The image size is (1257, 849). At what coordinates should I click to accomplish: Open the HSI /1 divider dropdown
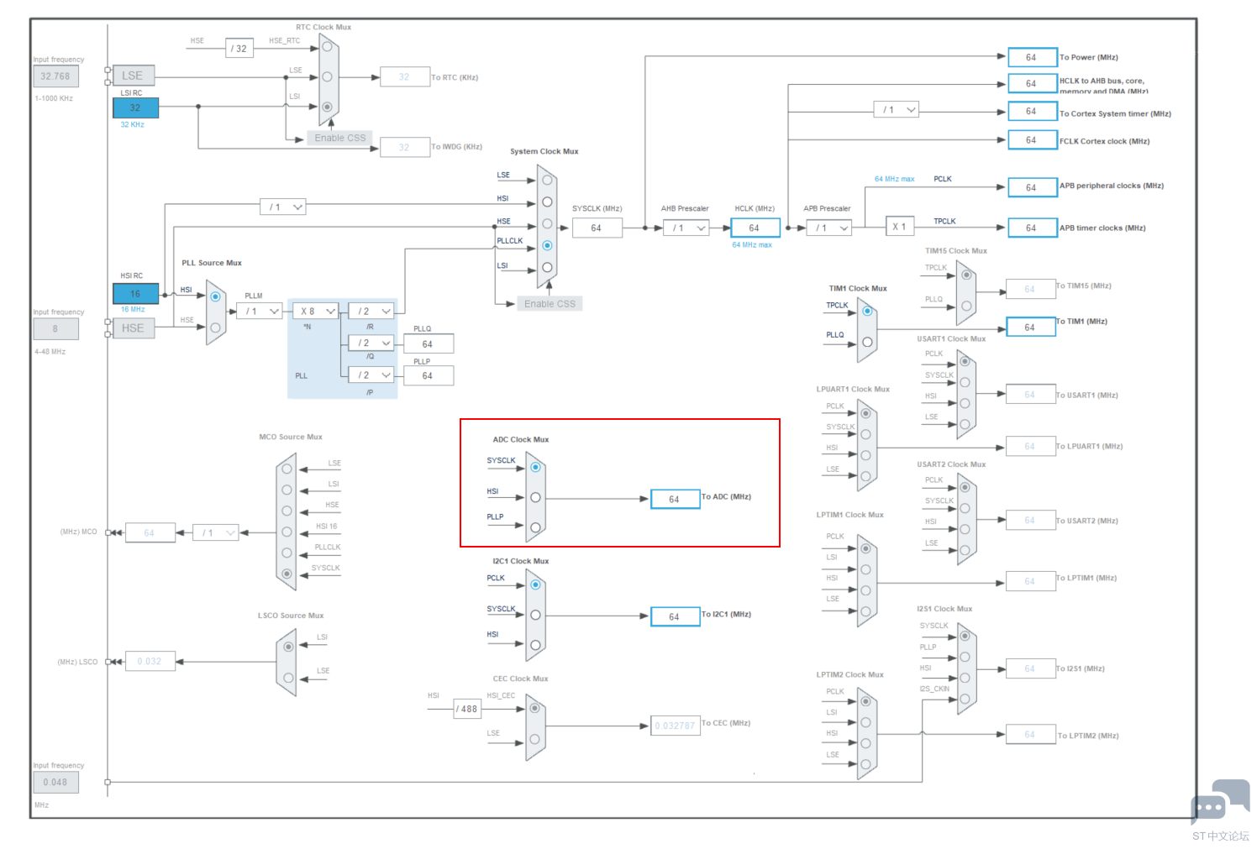pyautogui.click(x=283, y=207)
